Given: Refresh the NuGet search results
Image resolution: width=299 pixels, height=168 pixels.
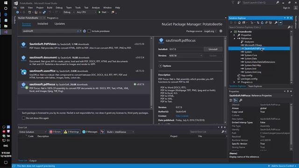Looking at the screenshot, I should (x=85, y=31).
